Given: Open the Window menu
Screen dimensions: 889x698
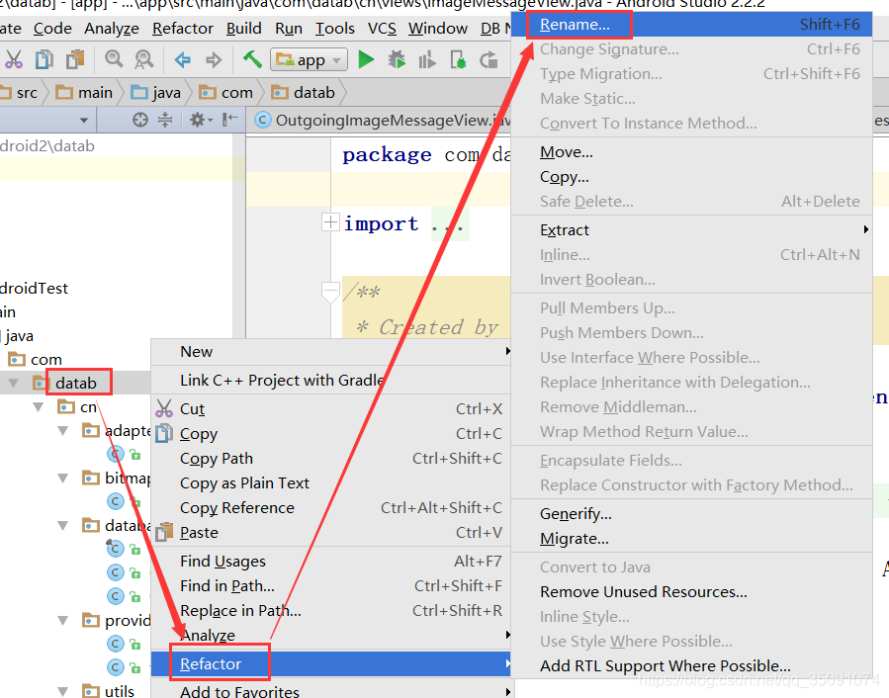Looking at the screenshot, I should click(x=438, y=29).
